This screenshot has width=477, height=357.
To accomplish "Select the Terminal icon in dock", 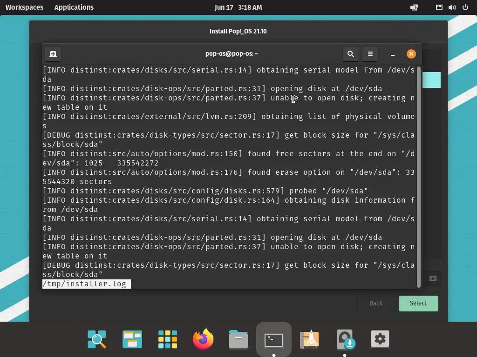I will point(274,339).
